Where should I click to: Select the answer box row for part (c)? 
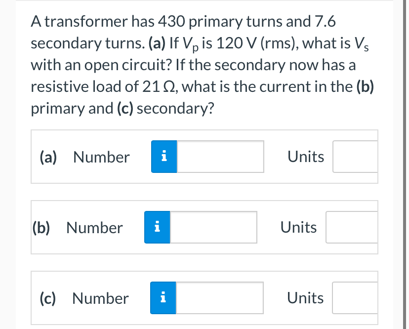click(204, 298)
